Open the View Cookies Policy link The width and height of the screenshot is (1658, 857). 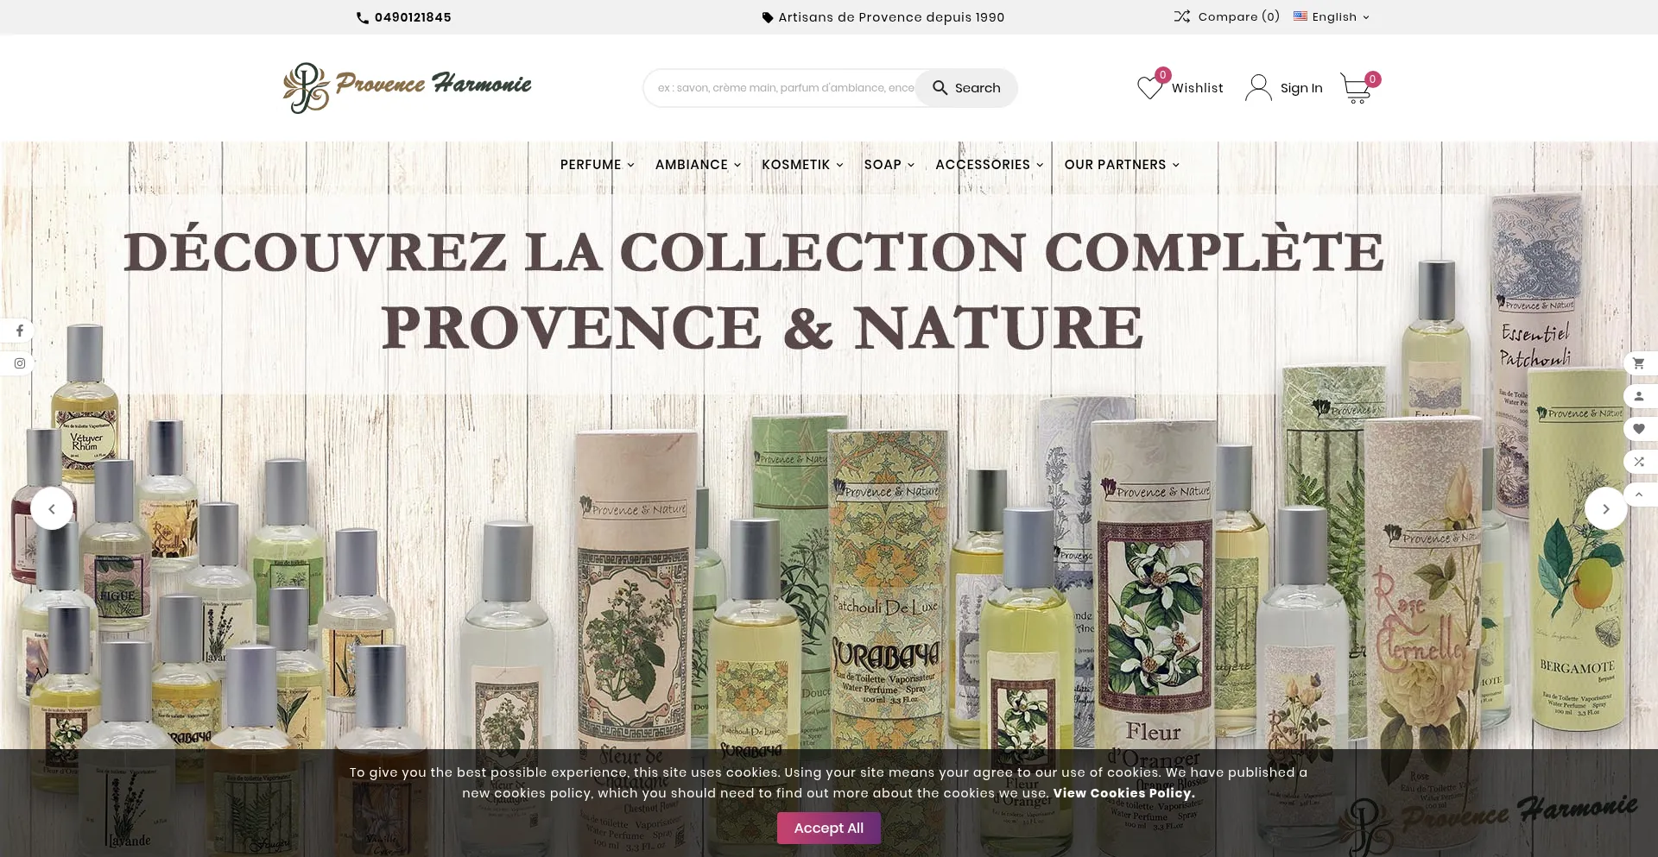(x=1123, y=793)
